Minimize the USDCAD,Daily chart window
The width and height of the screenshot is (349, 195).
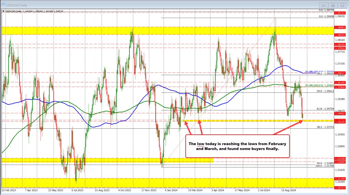coord(323,5)
